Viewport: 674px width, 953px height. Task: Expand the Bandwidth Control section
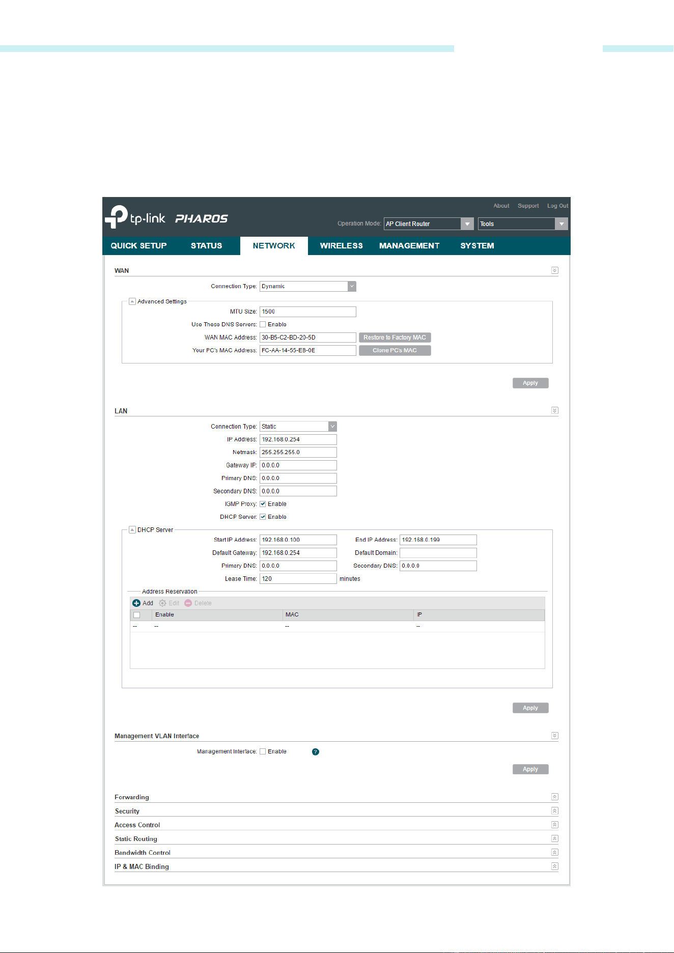555,852
